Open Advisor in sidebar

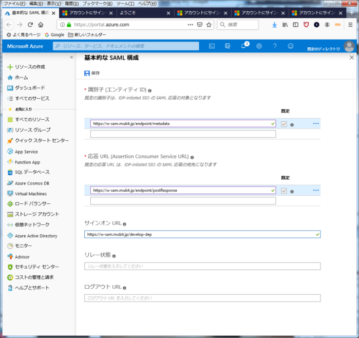pyautogui.click(x=18, y=257)
